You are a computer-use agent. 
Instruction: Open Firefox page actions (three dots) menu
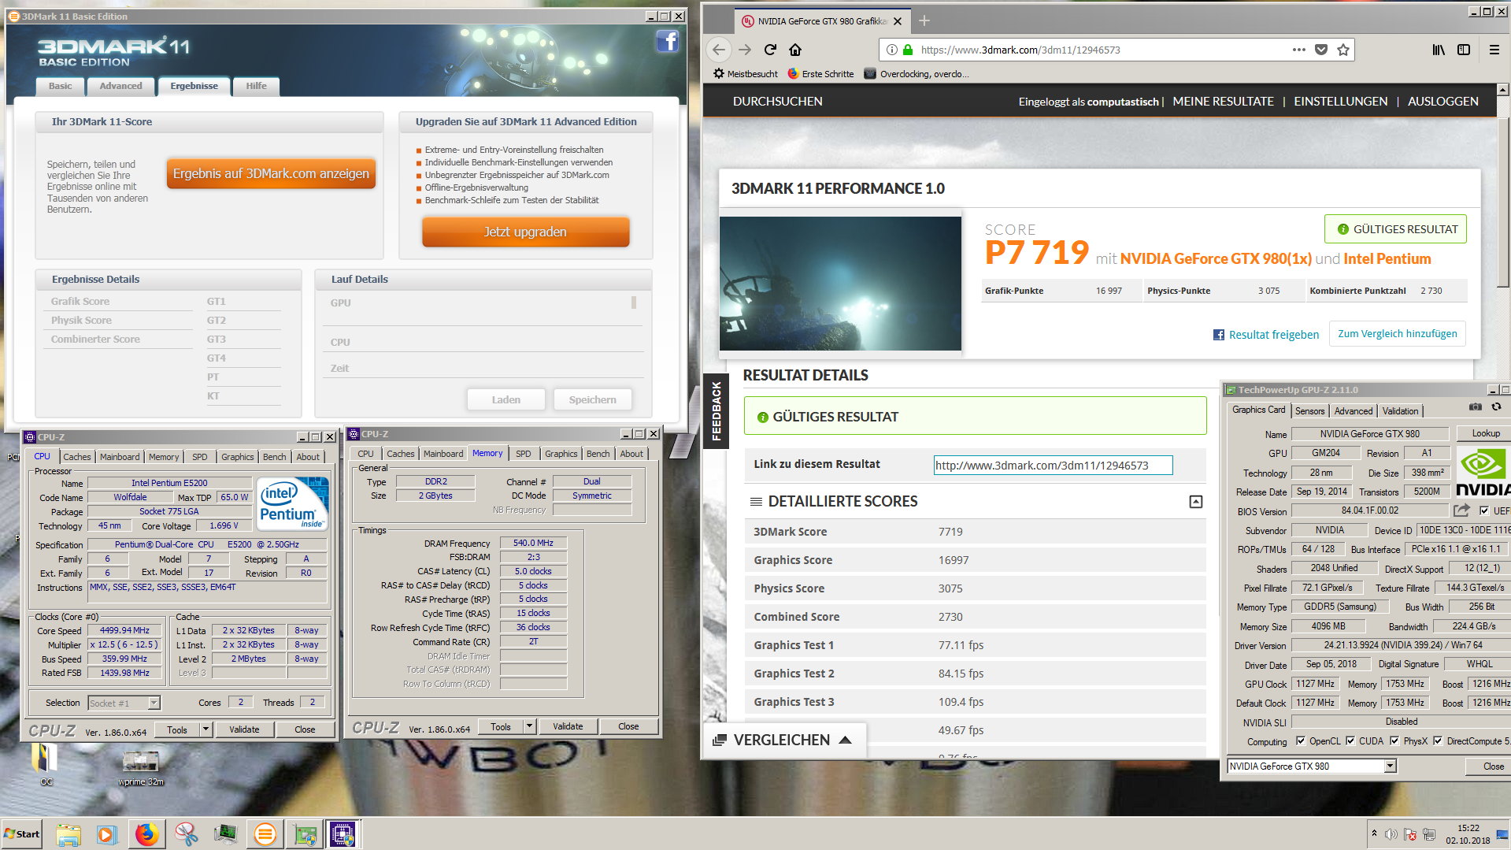[1298, 50]
